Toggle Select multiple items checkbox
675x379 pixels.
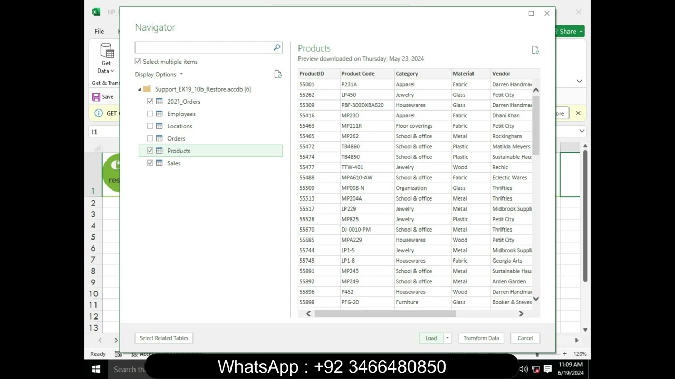[x=138, y=62]
